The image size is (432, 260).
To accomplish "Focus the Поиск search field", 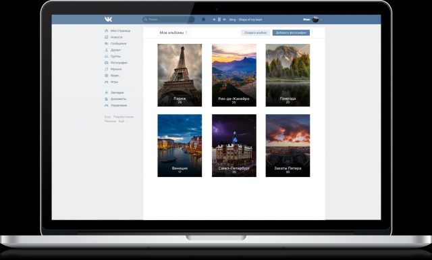I will coord(168,20).
